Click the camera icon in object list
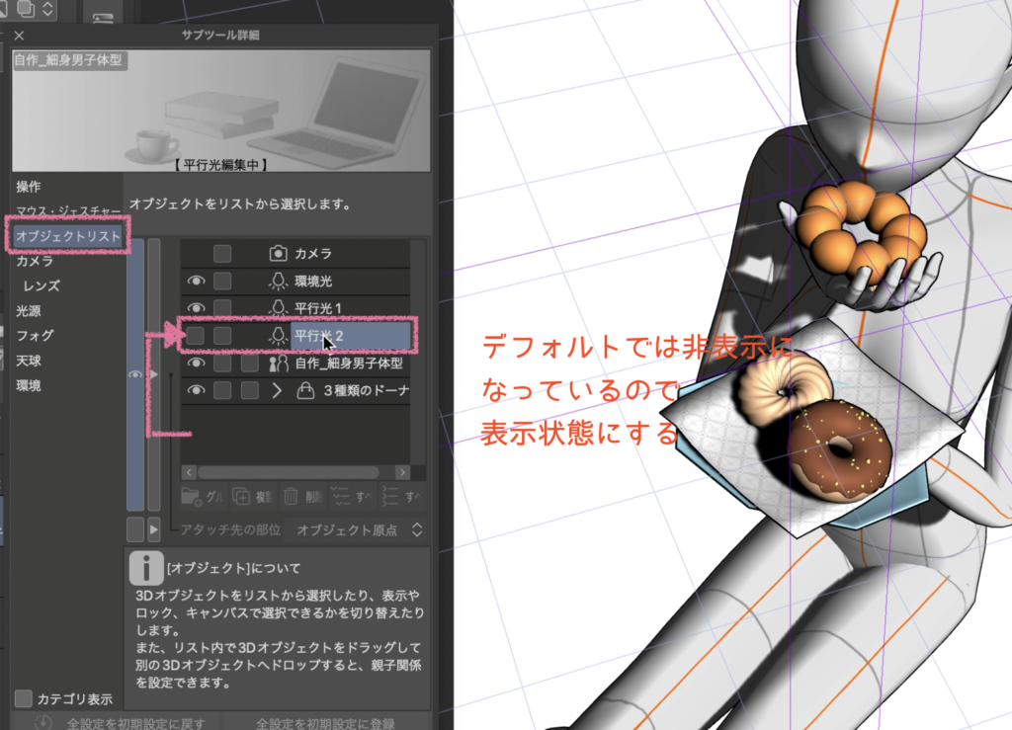Viewport: 1012px width, 730px height. (278, 254)
